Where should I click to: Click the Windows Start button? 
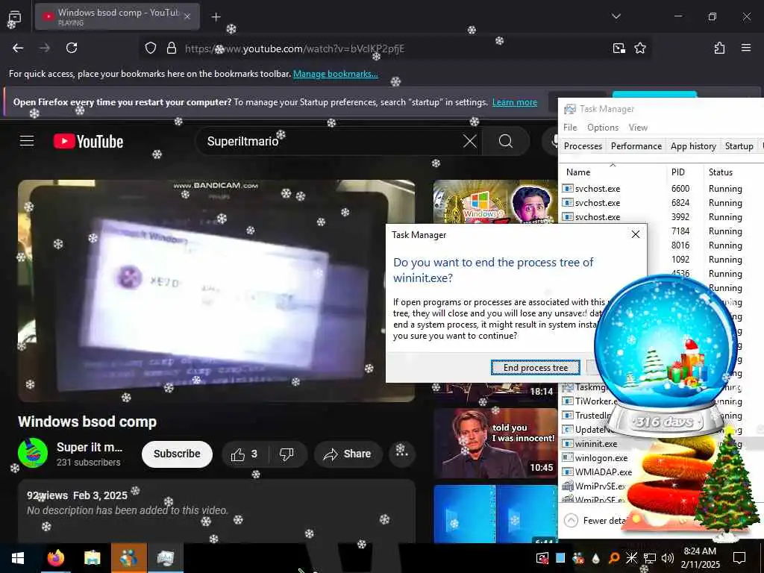[18, 558]
